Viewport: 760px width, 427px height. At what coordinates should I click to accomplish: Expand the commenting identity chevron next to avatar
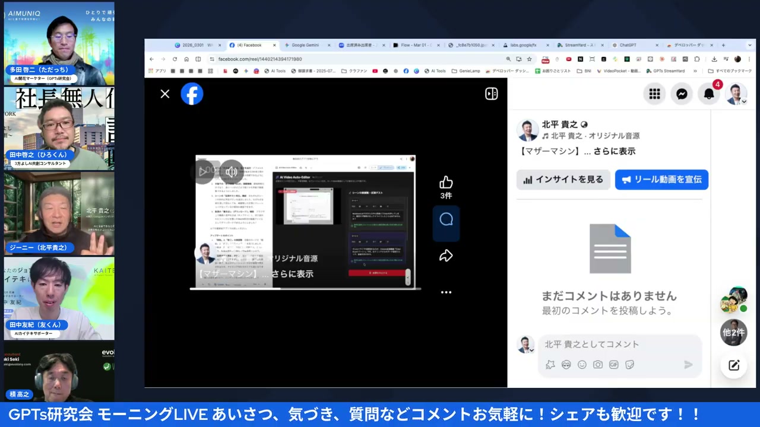(x=531, y=350)
